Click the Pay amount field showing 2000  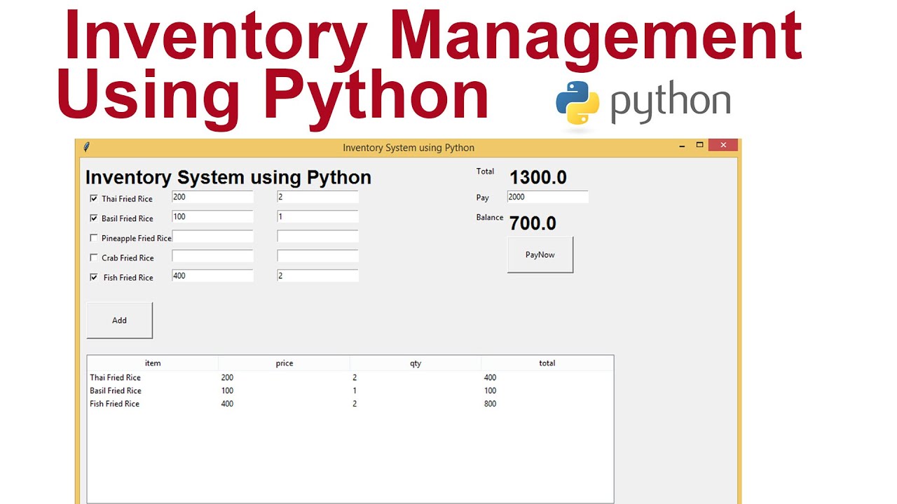coord(547,197)
